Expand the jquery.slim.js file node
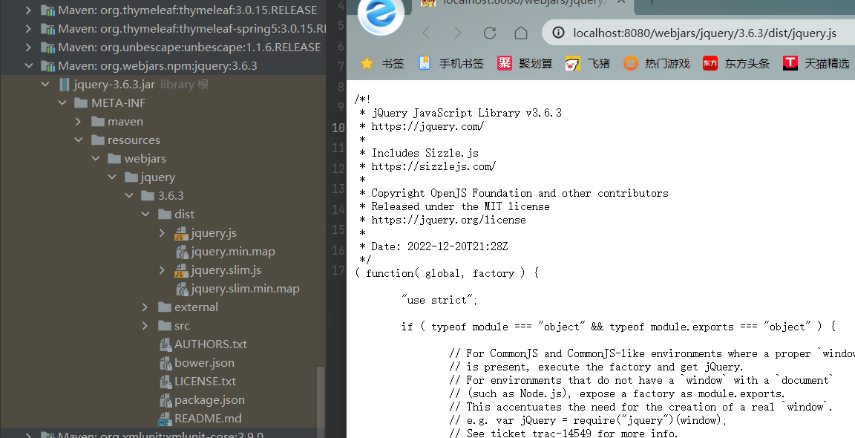This screenshot has height=438, width=855. point(162,270)
